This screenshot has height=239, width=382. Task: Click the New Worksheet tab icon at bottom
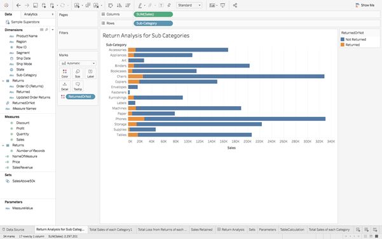coord(358,229)
